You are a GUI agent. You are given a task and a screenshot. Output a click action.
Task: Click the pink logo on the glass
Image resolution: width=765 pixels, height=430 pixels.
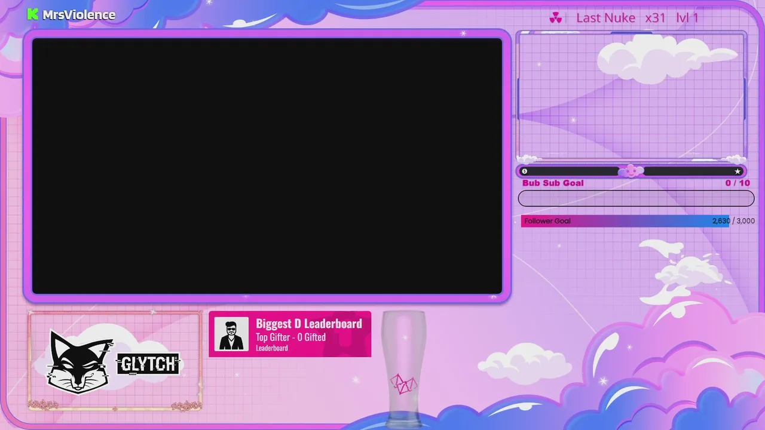(x=403, y=383)
